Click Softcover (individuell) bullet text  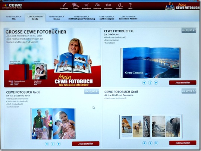(x=17, y=101)
